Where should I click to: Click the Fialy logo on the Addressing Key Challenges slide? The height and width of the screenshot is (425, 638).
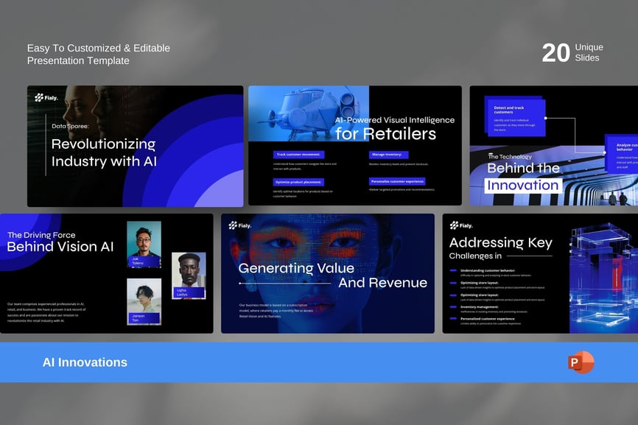click(x=461, y=225)
